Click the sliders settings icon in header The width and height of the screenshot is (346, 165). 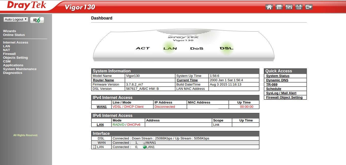(289, 7)
